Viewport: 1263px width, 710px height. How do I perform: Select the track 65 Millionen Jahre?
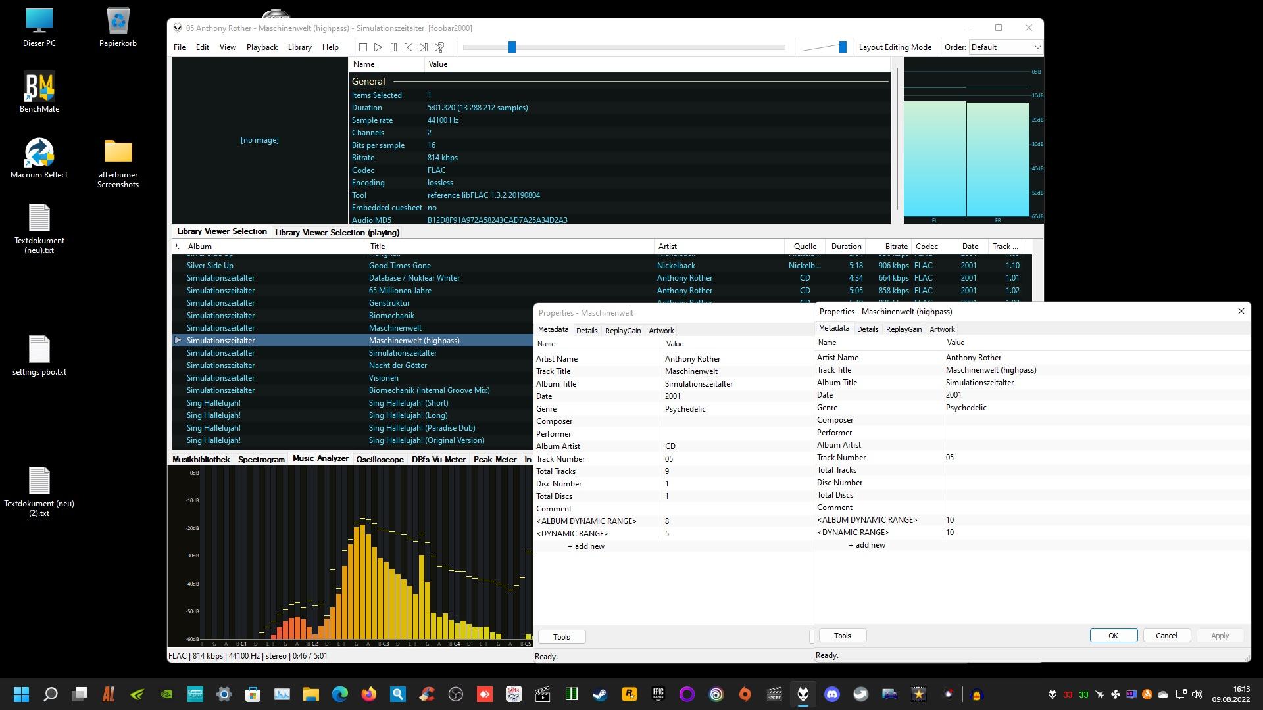(400, 291)
